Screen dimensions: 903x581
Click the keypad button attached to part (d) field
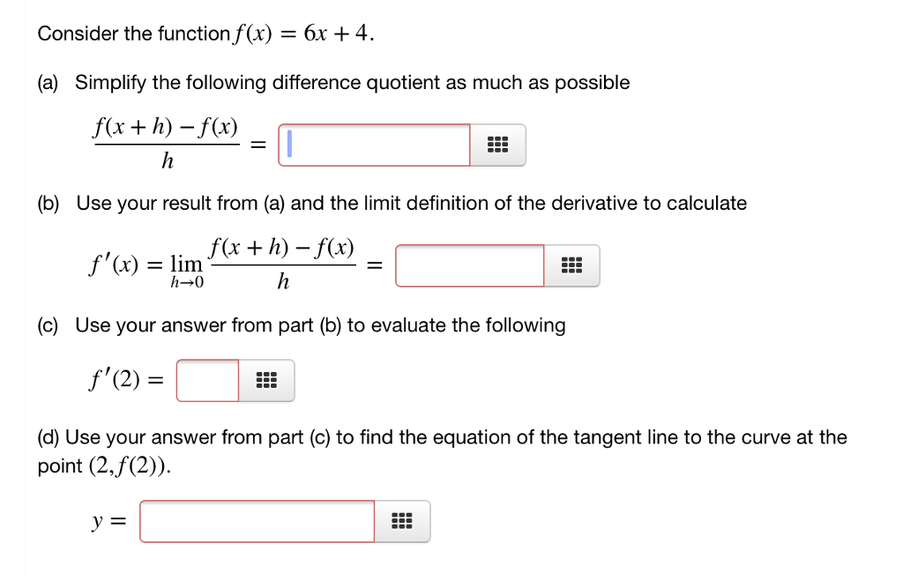(x=402, y=520)
